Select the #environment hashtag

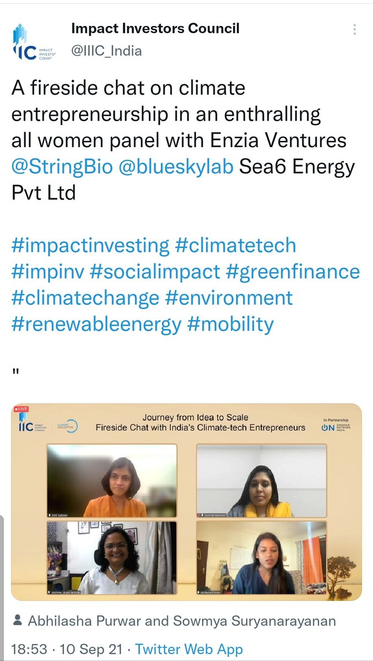[229, 298]
